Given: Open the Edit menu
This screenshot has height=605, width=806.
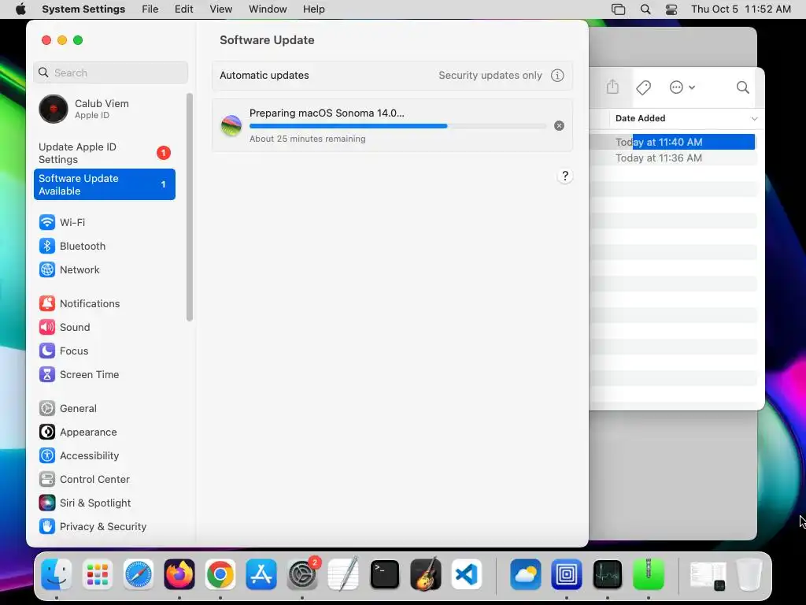Looking at the screenshot, I should 183,9.
